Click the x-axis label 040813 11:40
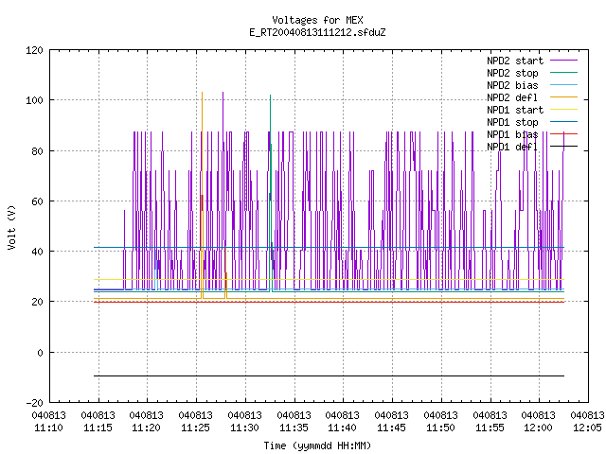The image size is (606, 454). pyautogui.click(x=343, y=422)
